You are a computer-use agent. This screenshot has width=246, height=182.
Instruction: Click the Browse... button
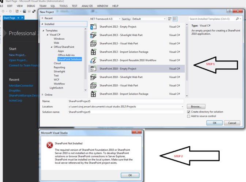[x=196, y=107]
